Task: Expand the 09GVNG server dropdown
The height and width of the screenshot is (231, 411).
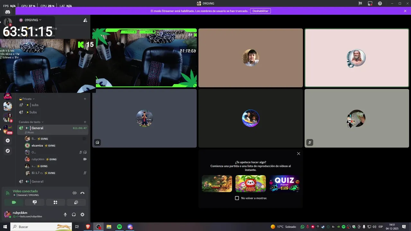Action: pos(33,20)
